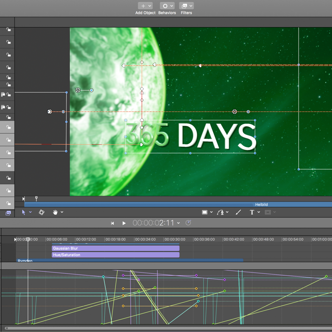332x332 pixels.
Task: Click the top-center handle of the text bounding box
Action: click(x=190, y=120)
